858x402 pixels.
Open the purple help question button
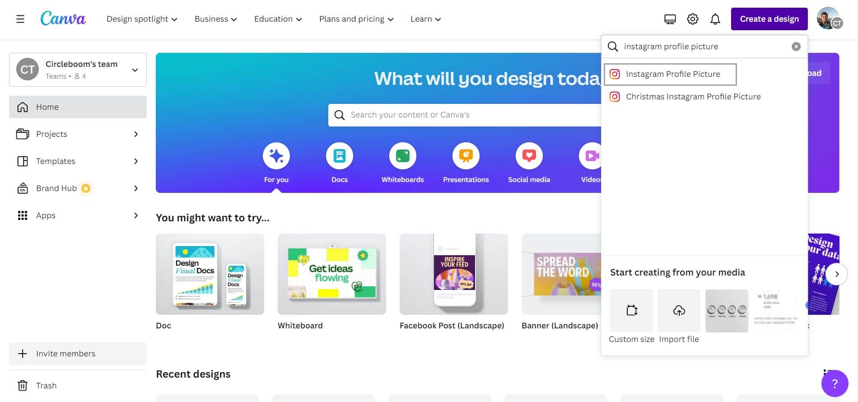click(835, 383)
